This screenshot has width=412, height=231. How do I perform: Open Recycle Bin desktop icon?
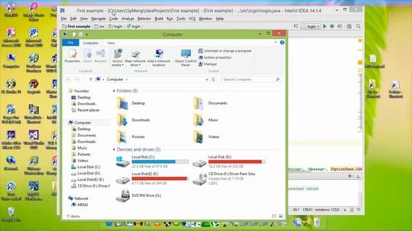click(11, 214)
